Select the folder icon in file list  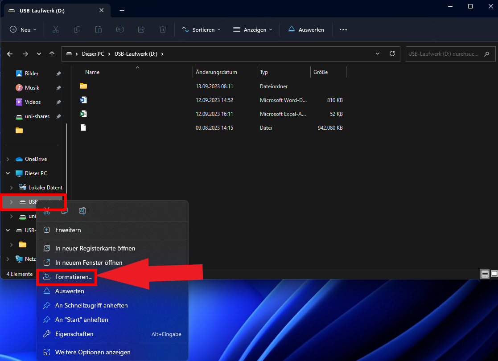coord(83,86)
